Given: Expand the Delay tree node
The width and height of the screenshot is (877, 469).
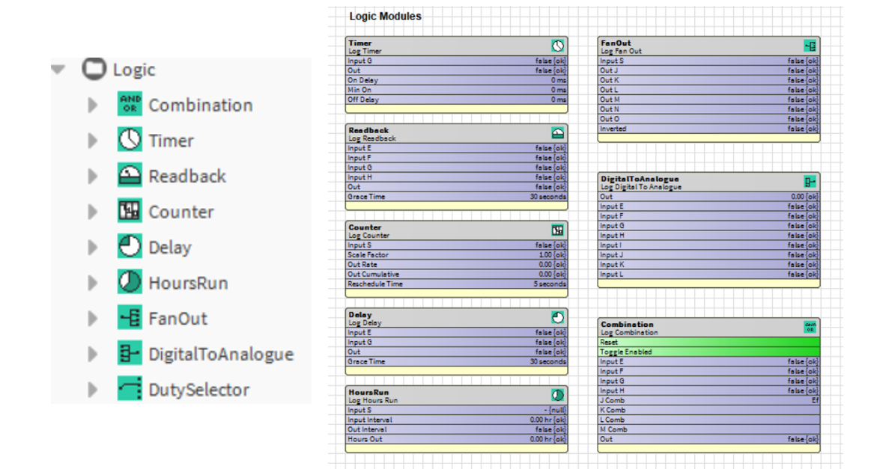Looking at the screenshot, I should (x=93, y=247).
